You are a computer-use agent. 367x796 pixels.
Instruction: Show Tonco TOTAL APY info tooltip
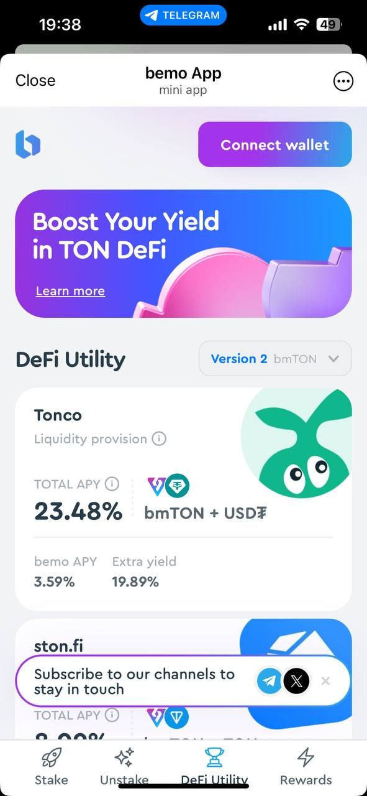112,484
